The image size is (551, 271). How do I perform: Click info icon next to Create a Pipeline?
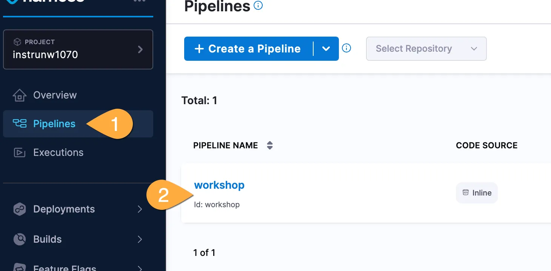[346, 48]
